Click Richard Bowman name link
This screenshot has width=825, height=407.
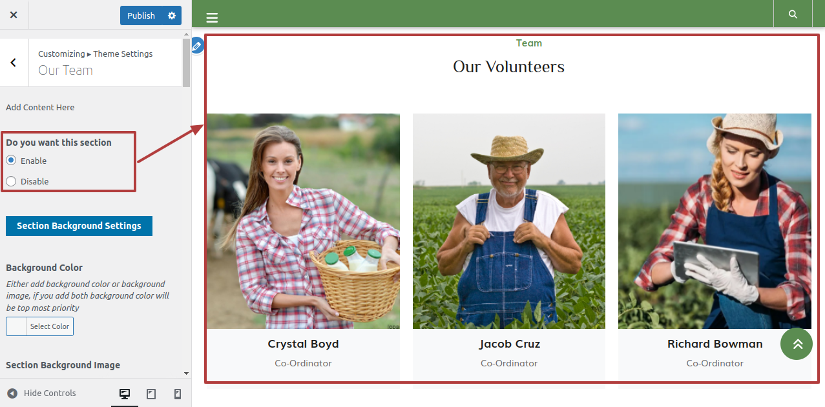[715, 344]
